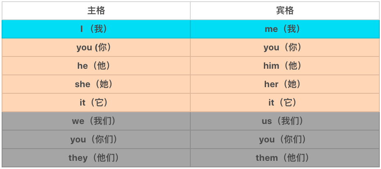Screen dimensions: 381x169
Task: Click the 'her（她）' cell
Action: (285, 84)
